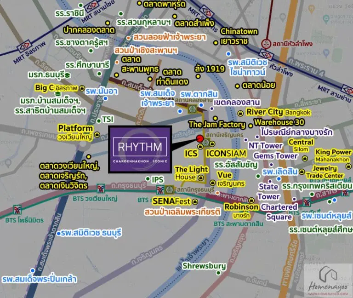Click the The Jam Factory label
The height and width of the screenshot is (298, 353).
[x=217, y=124]
